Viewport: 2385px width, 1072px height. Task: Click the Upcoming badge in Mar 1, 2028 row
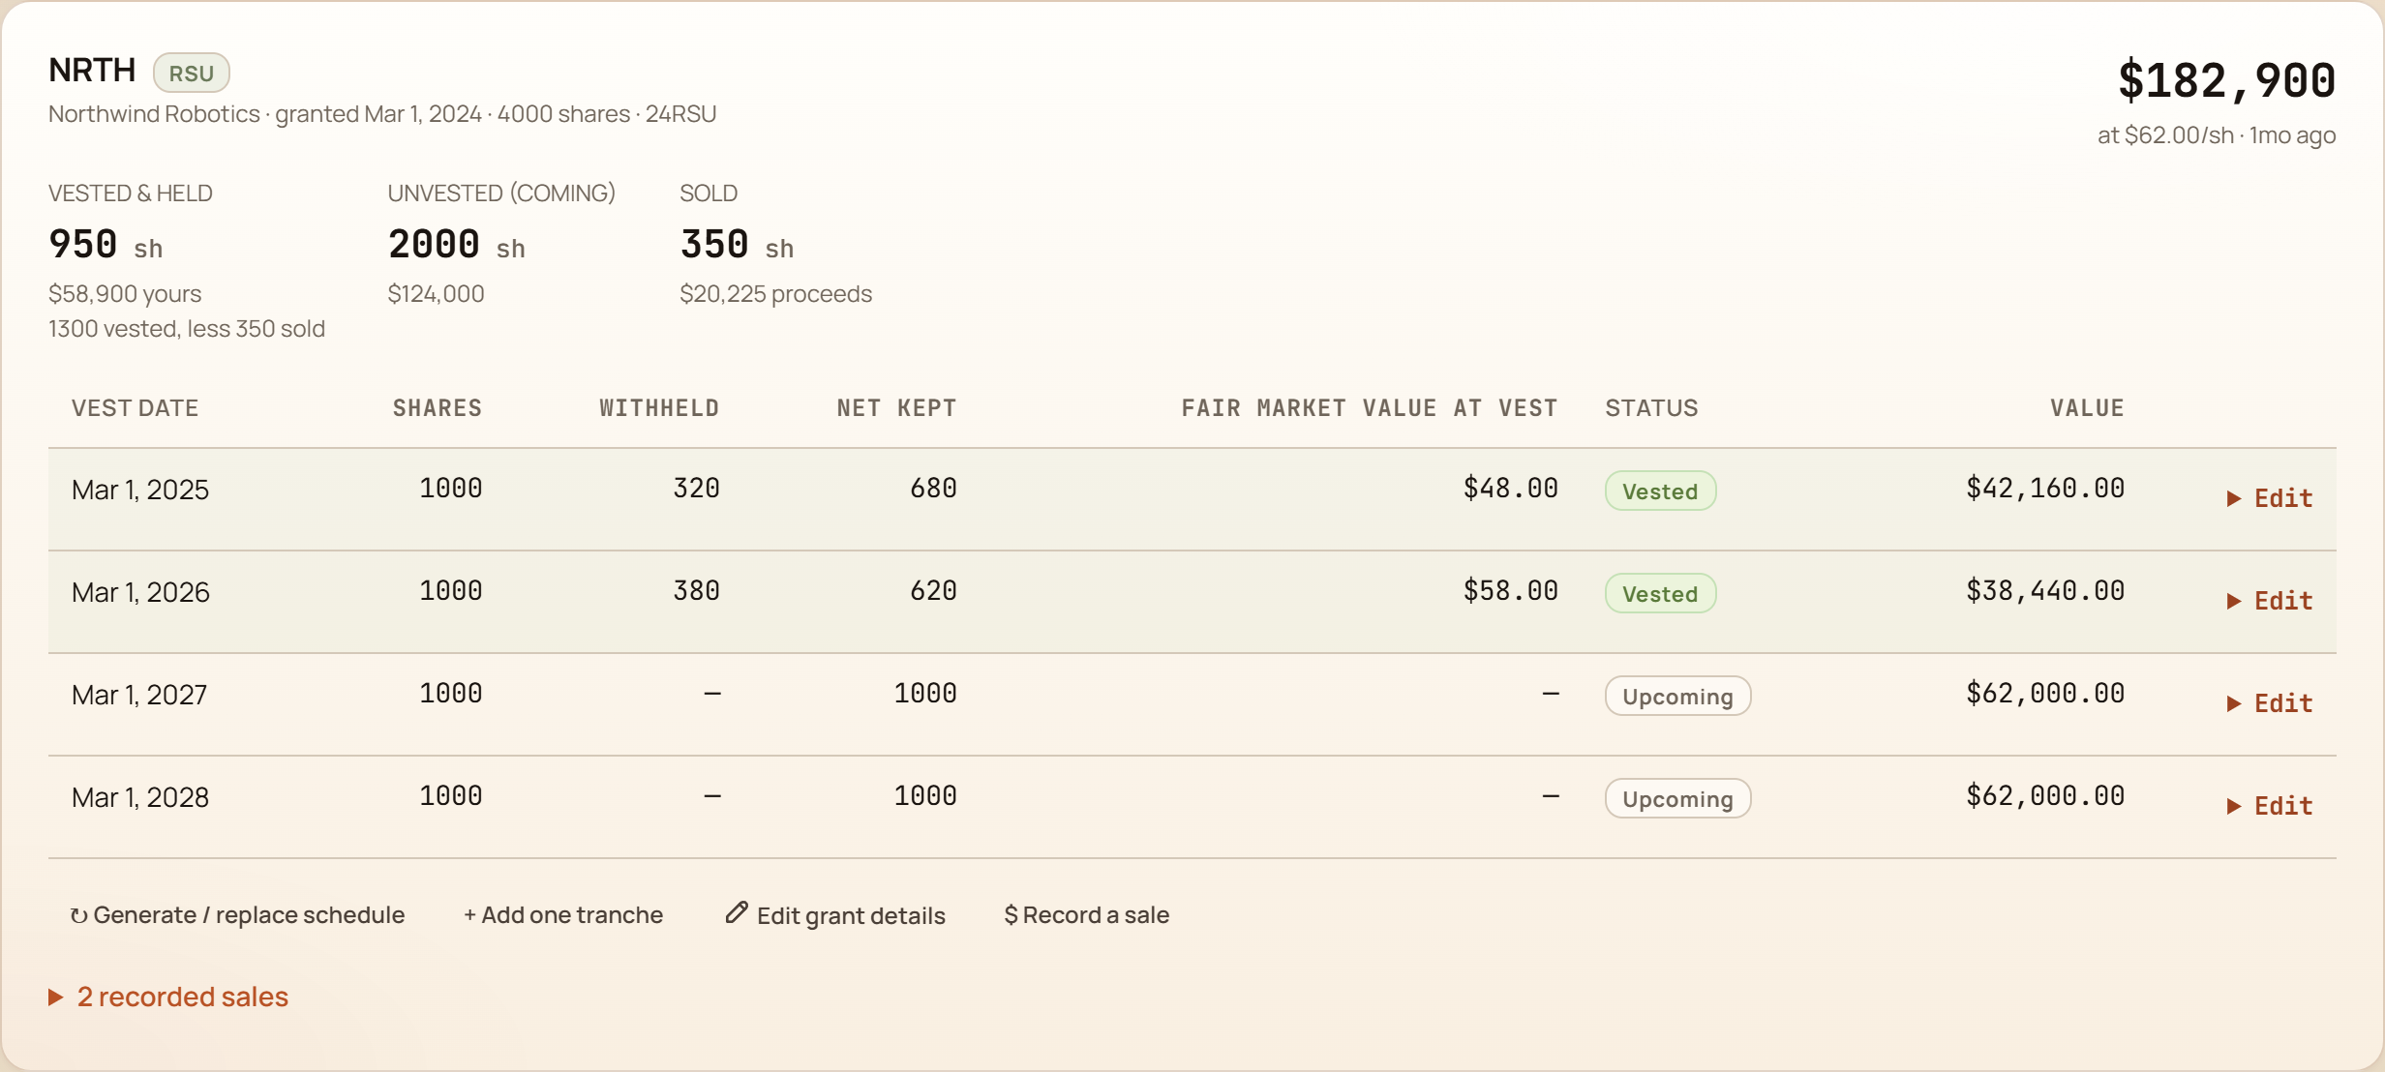[1678, 798]
